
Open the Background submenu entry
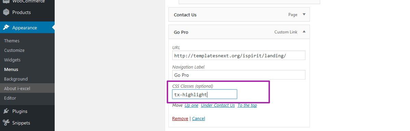(16, 79)
